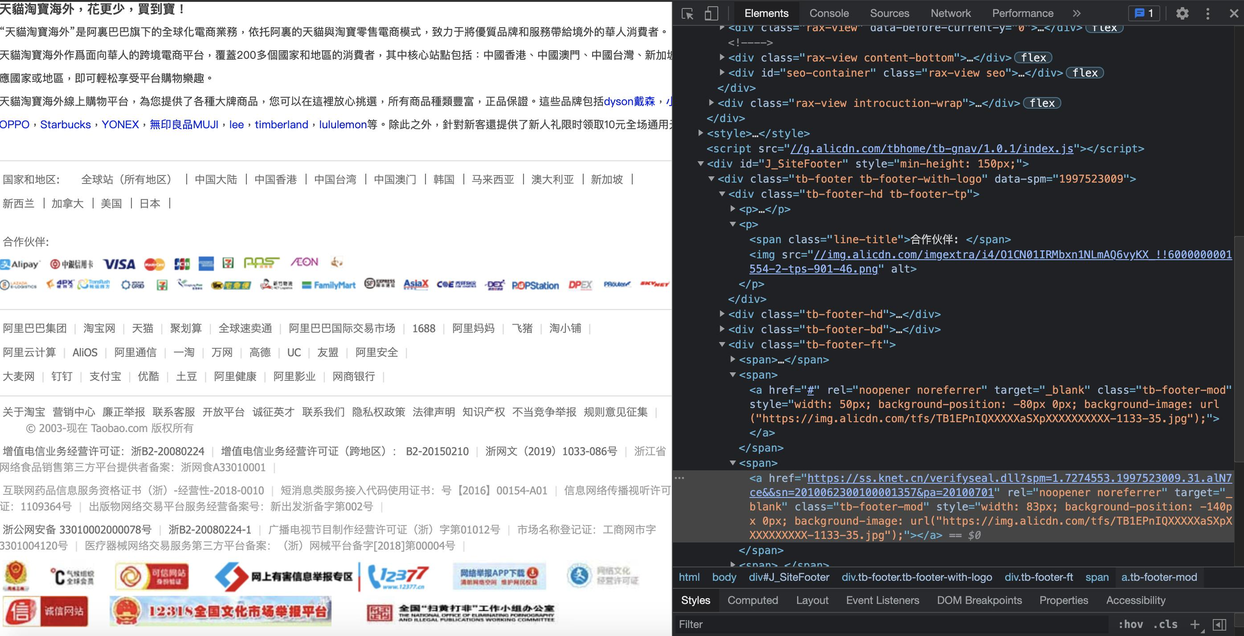Toggle the computed styles sidebar icon

(1220, 625)
